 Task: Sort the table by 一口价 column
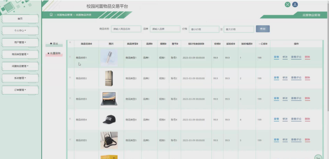(263, 44)
